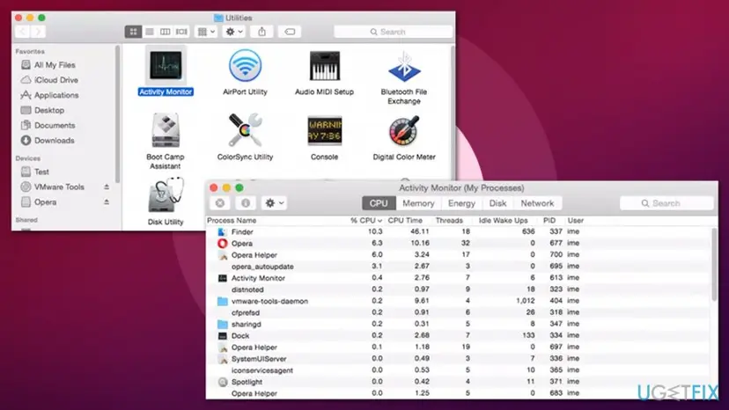Open Boot Camp Assistant icon
Viewport: 729px width, 410px height.
tap(166, 130)
